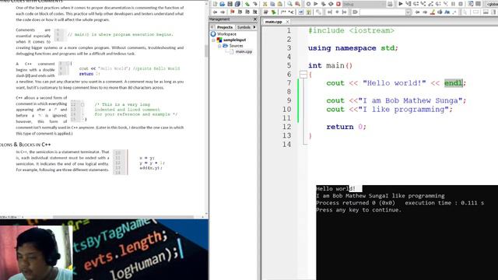The height and width of the screenshot is (280, 498).
Task: Run the program with play icon
Action: (316, 4)
